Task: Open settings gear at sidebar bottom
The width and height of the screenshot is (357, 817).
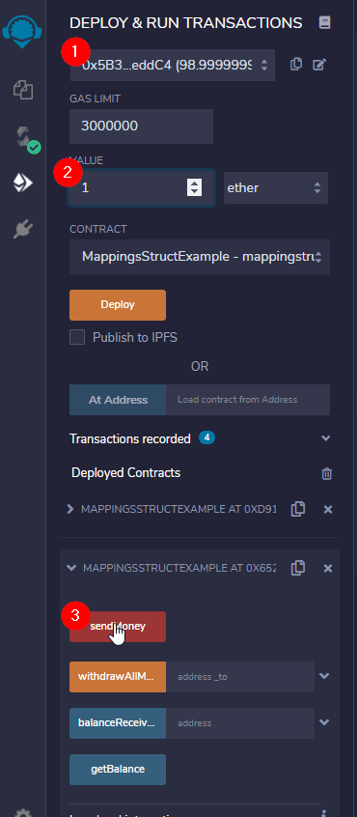Action: (22, 813)
